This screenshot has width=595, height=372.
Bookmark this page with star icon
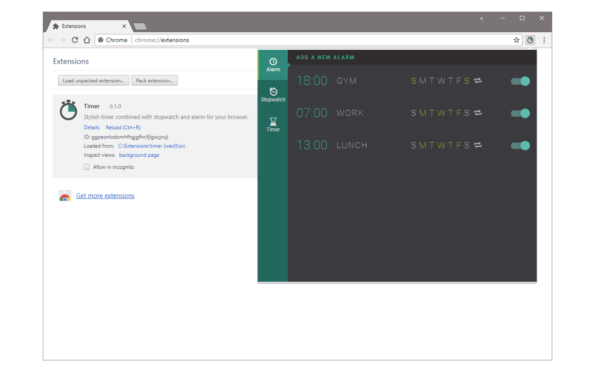tap(516, 40)
